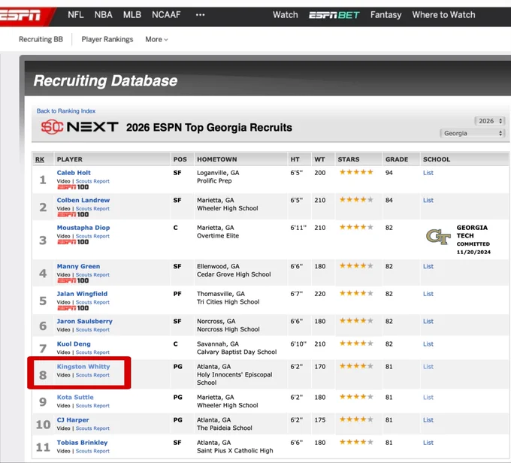Viewport: 511px width, 463px height.
Task: Open Colben Landrew's player profile
Action: point(83,200)
